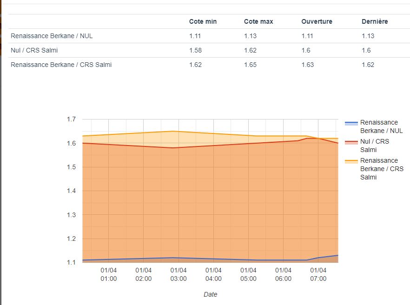
Task: Click the "Date" axis title below chart
Action: tap(210, 294)
